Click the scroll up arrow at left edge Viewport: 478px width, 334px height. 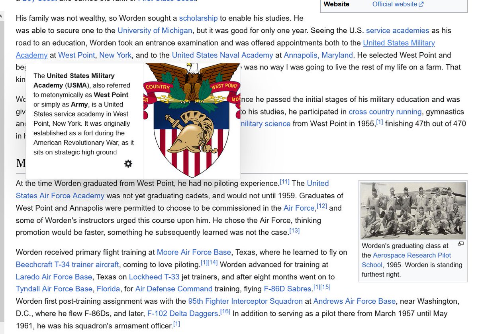tap(2, 17)
